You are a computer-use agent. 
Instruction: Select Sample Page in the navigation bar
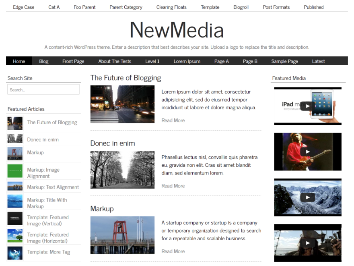click(284, 61)
